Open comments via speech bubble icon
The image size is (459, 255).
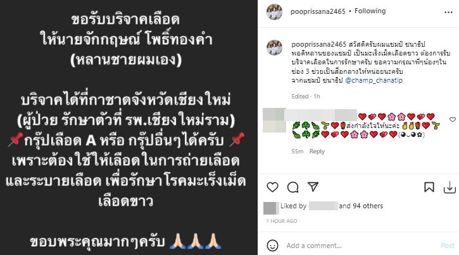292,187
